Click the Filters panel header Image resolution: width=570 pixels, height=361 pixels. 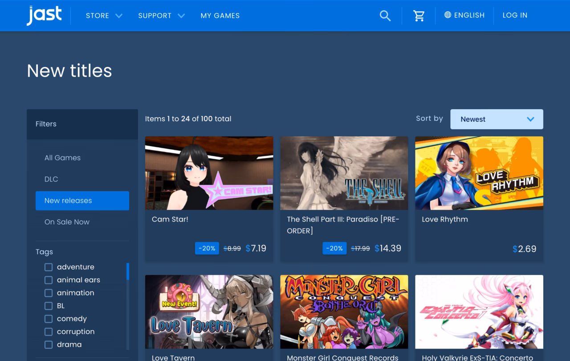click(82, 124)
